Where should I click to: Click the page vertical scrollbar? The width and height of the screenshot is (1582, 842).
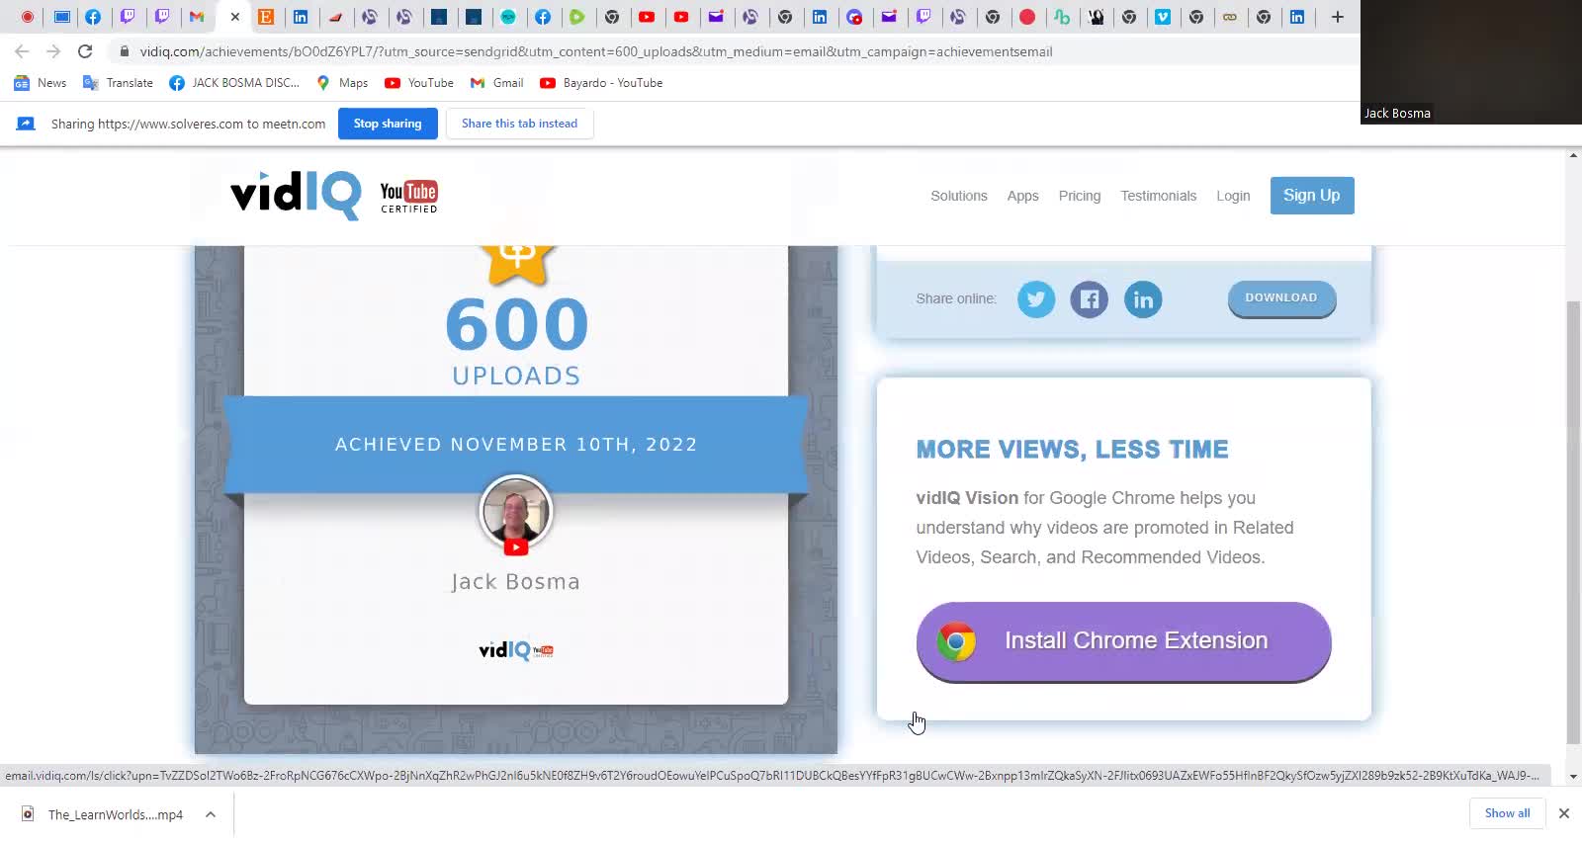pos(1573,522)
